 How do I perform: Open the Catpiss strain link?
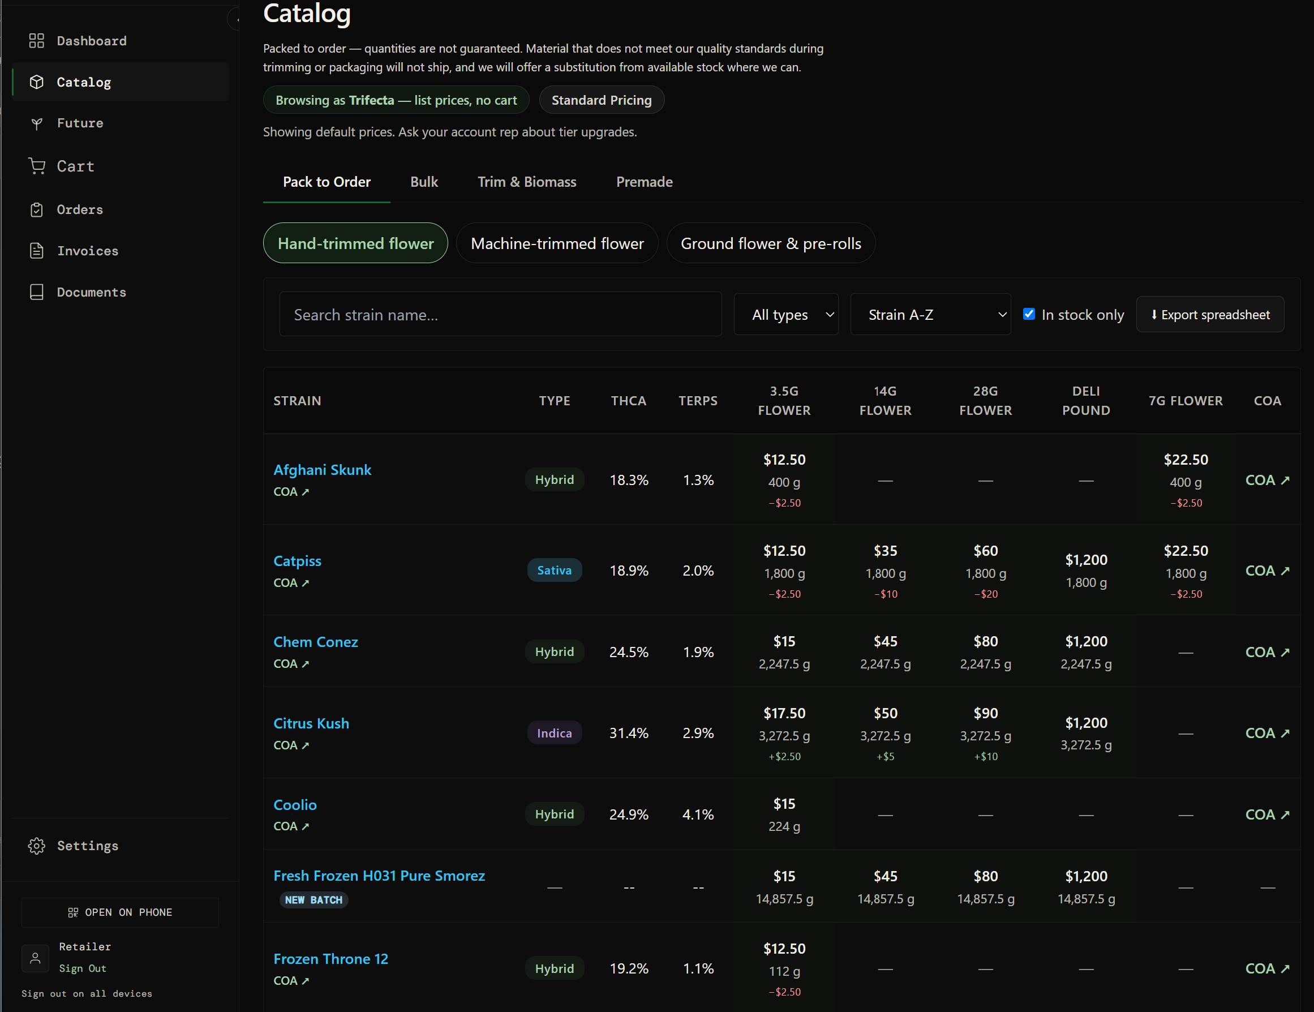pos(297,561)
